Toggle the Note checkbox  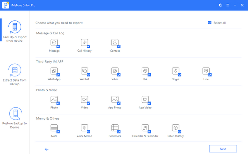click(58, 132)
